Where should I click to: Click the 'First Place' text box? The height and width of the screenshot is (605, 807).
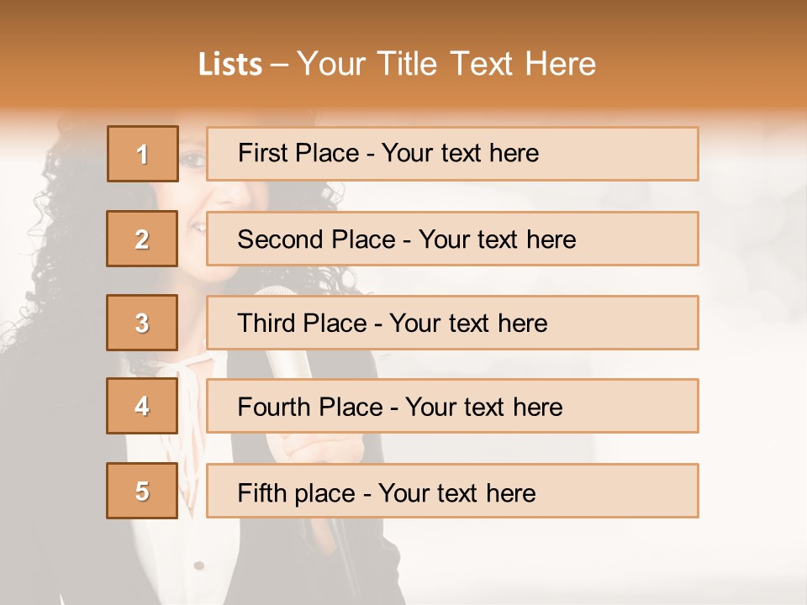(x=452, y=154)
